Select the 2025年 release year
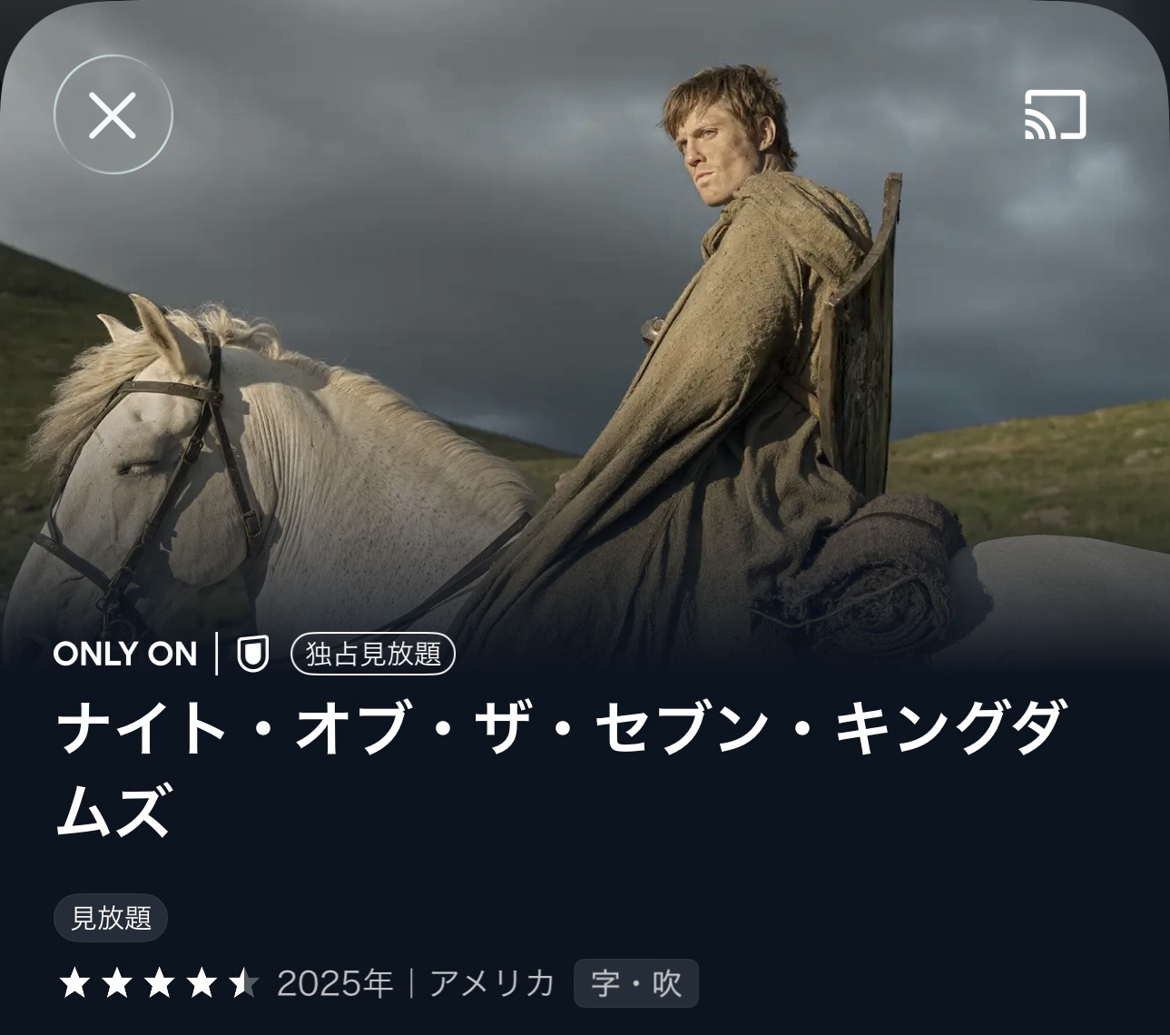Image resolution: width=1170 pixels, height=1035 pixels. [x=335, y=983]
